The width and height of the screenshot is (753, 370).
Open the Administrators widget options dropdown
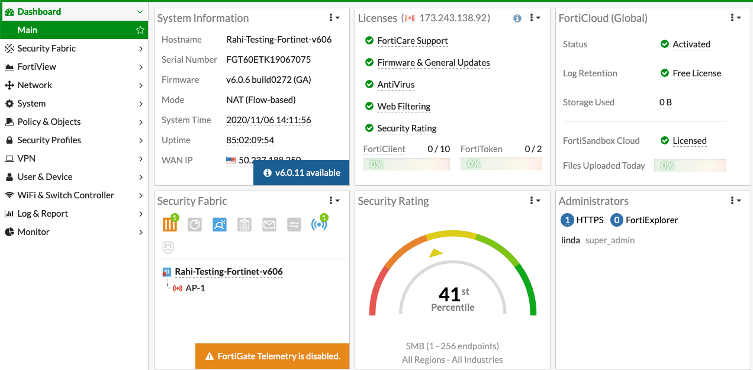[735, 201]
